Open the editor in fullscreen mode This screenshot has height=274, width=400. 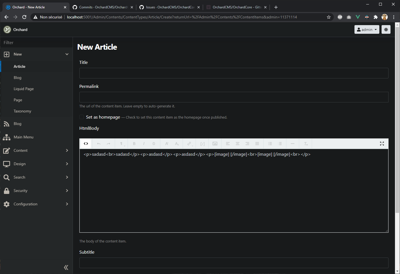tap(382, 143)
